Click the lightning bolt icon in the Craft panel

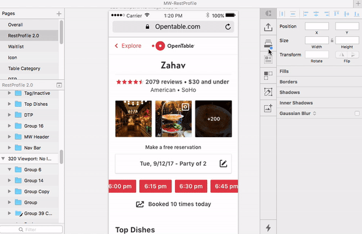pyautogui.click(x=268, y=228)
